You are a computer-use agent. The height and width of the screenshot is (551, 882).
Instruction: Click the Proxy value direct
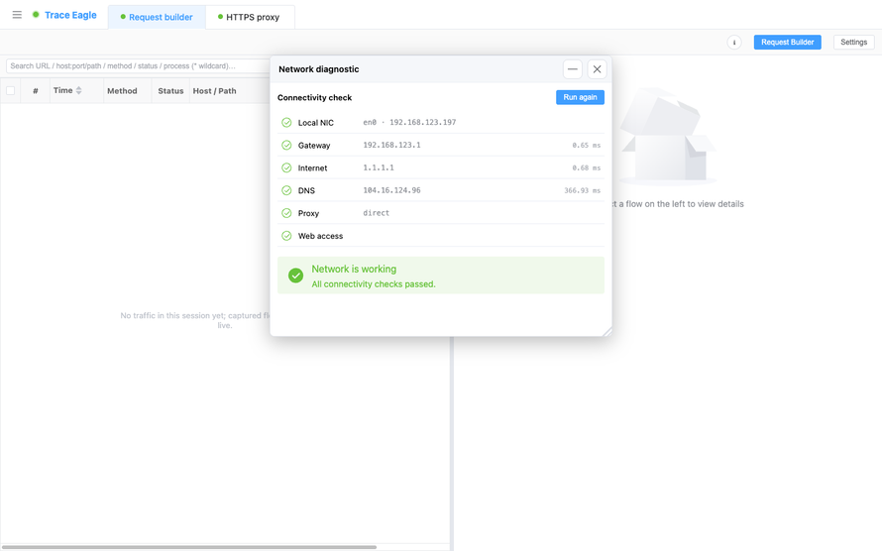coord(377,213)
